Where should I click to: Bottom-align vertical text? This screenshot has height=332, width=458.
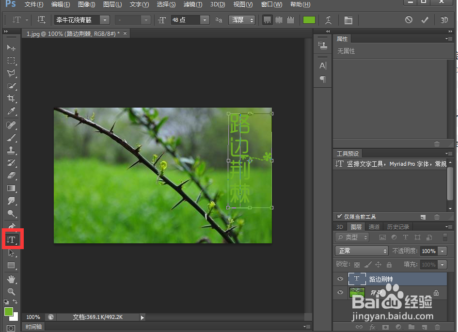tap(290, 20)
